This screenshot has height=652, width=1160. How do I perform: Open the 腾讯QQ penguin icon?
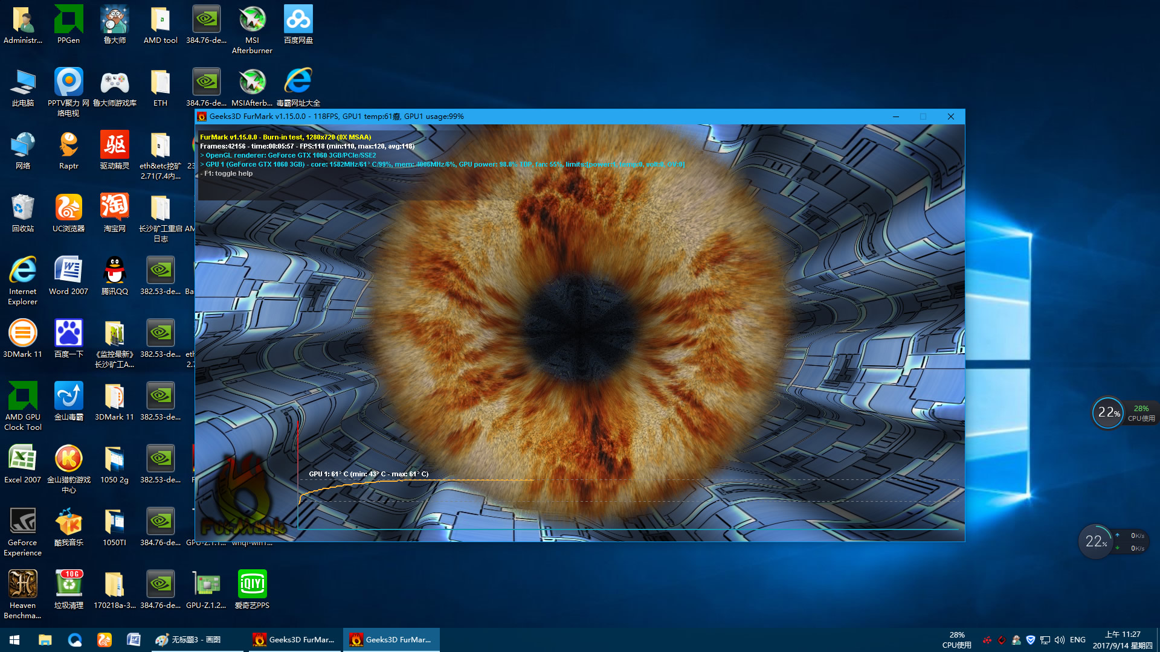point(114,270)
